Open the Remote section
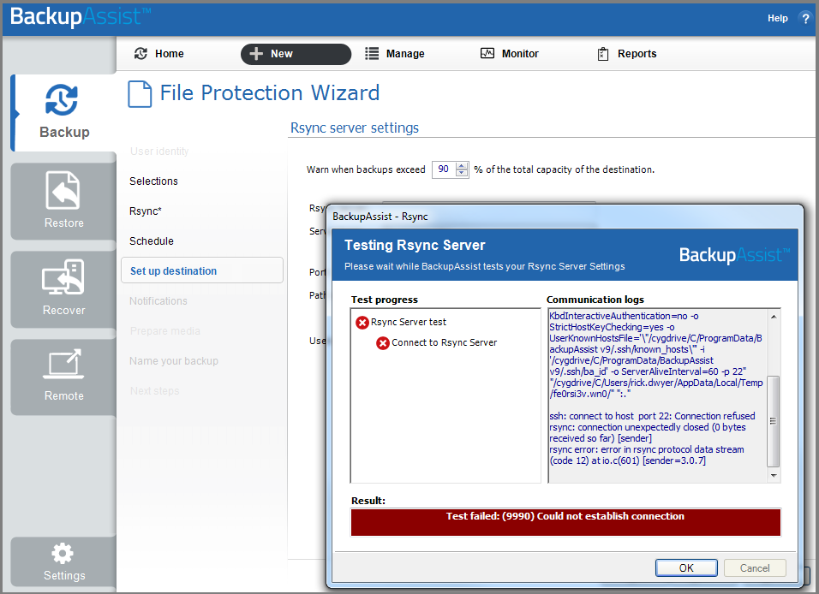The image size is (819, 594). click(x=63, y=377)
